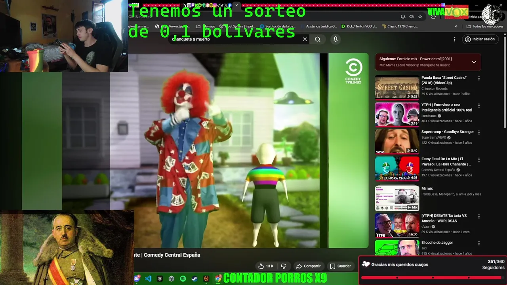This screenshot has width=507, height=285.
Task: Start voice search with microphone icon
Action: click(335, 39)
